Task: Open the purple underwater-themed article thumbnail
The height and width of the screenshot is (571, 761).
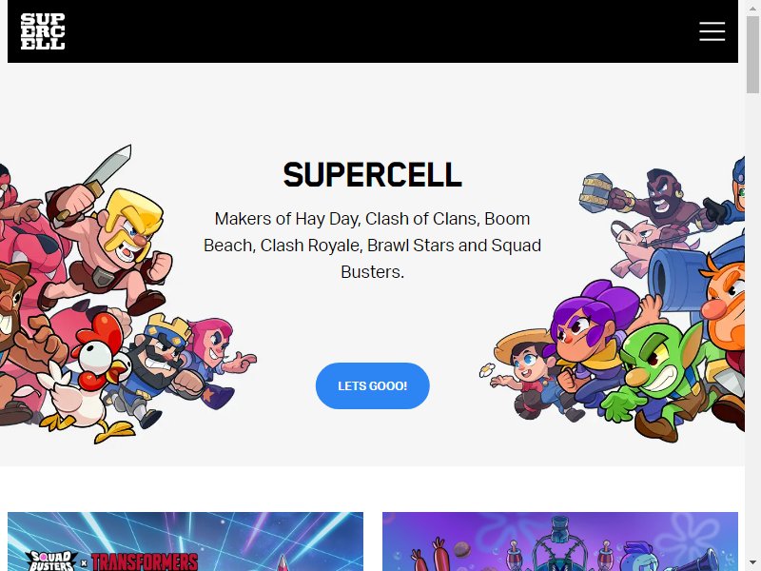Action: (560, 541)
